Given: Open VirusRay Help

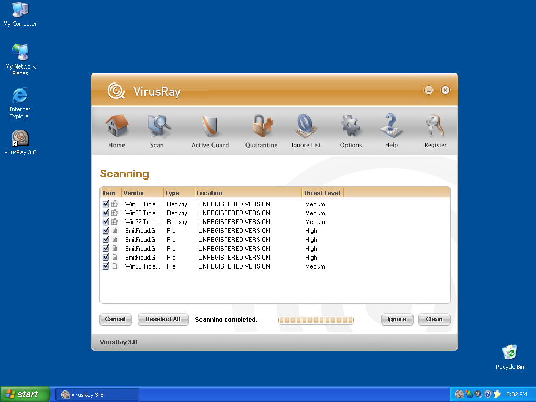Looking at the screenshot, I should point(391,130).
